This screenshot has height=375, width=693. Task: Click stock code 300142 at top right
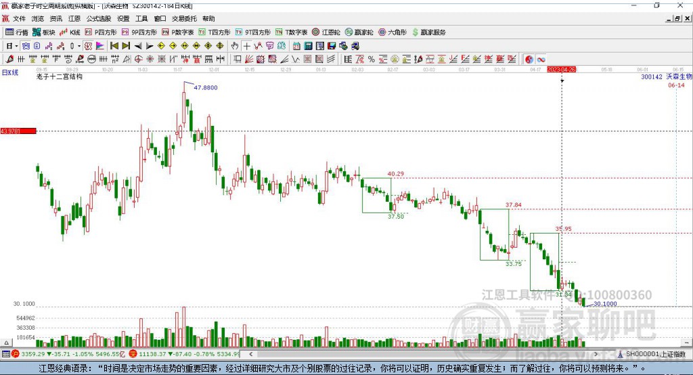click(652, 77)
